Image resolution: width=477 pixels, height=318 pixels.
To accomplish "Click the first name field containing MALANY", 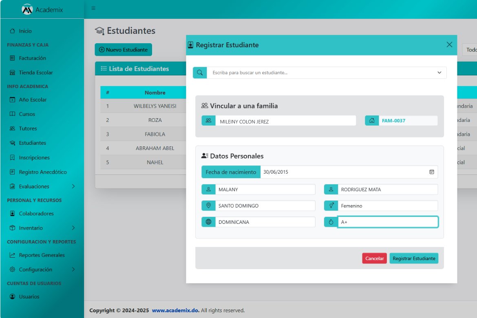I will point(265,190).
